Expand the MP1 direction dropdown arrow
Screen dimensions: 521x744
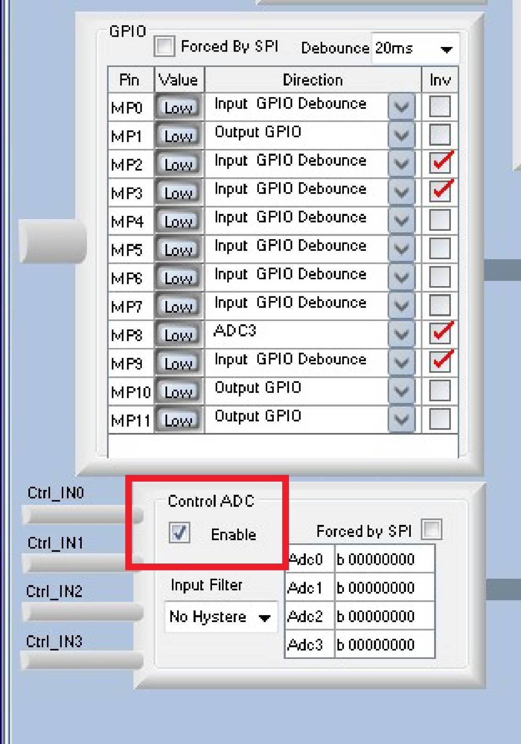click(x=401, y=135)
